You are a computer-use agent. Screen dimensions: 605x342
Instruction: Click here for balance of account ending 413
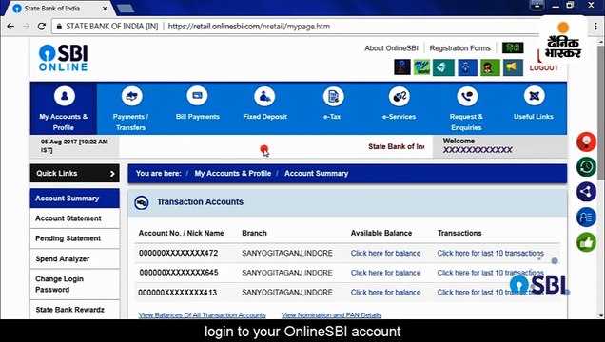[x=385, y=293]
